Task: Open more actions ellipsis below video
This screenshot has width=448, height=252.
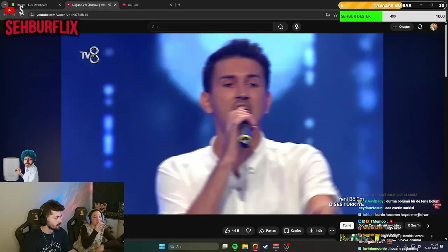Action: pyautogui.click(x=332, y=231)
